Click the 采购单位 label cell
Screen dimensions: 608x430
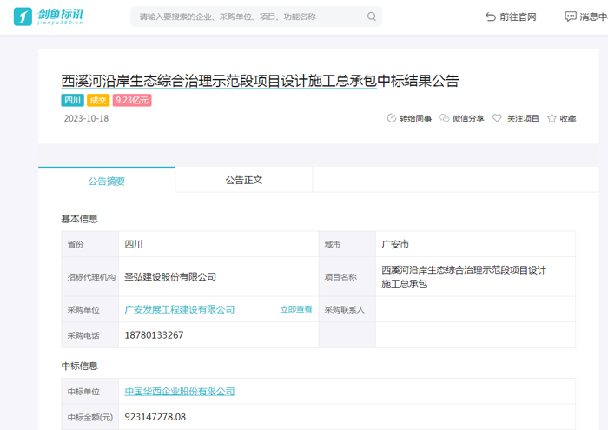[x=90, y=309]
